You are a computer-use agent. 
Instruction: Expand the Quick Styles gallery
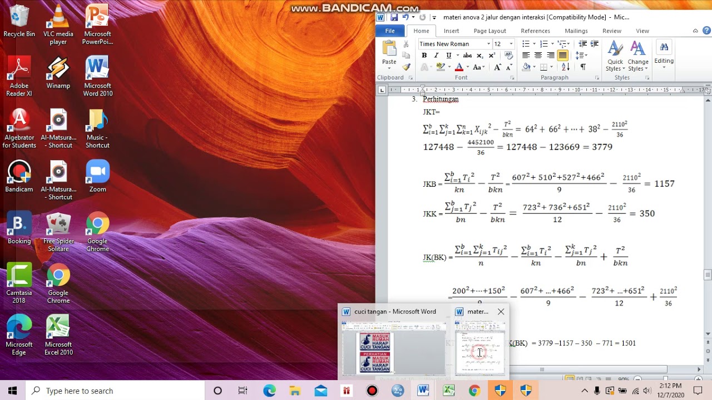tap(615, 56)
